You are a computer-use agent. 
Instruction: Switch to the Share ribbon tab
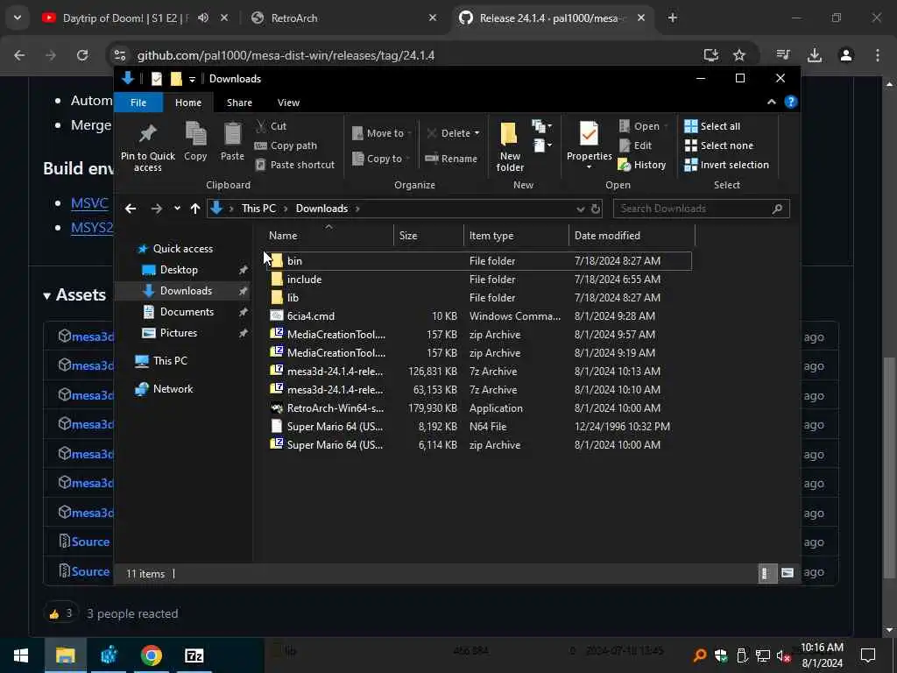click(239, 103)
